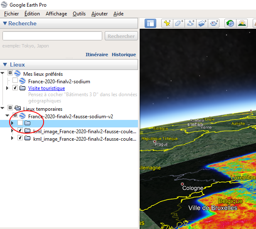Click the globe icon beside France-2020-finalv2-fausse-sodium-v2

click(x=22, y=116)
